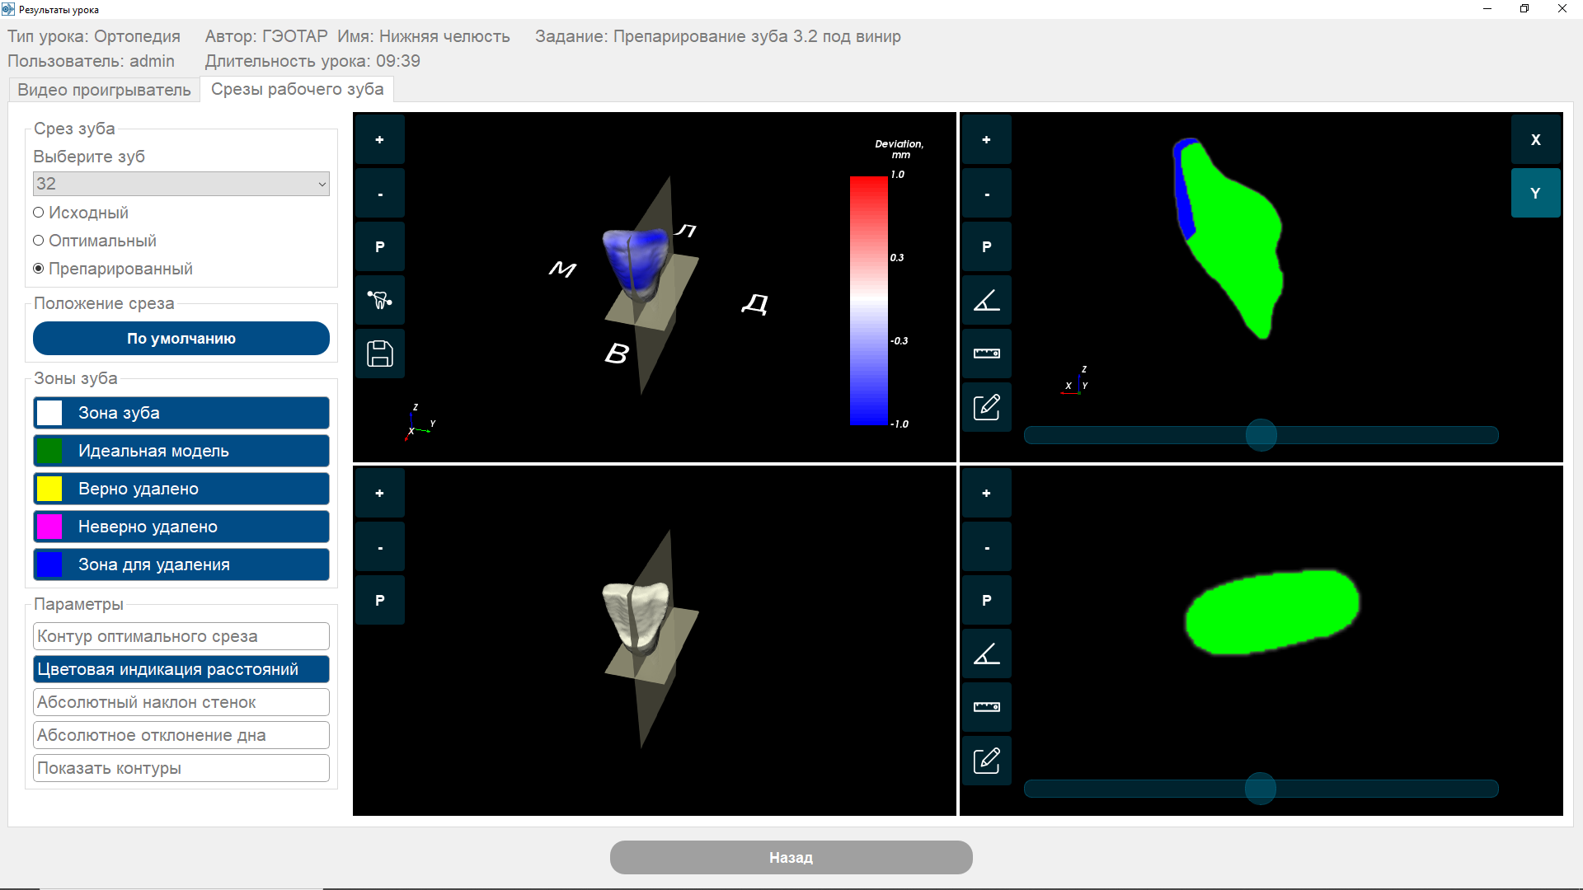Click the save icon in 3D view

click(x=379, y=354)
